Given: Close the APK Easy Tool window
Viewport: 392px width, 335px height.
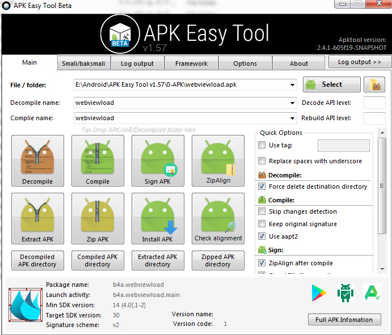Looking at the screenshot, I should coord(379,3).
